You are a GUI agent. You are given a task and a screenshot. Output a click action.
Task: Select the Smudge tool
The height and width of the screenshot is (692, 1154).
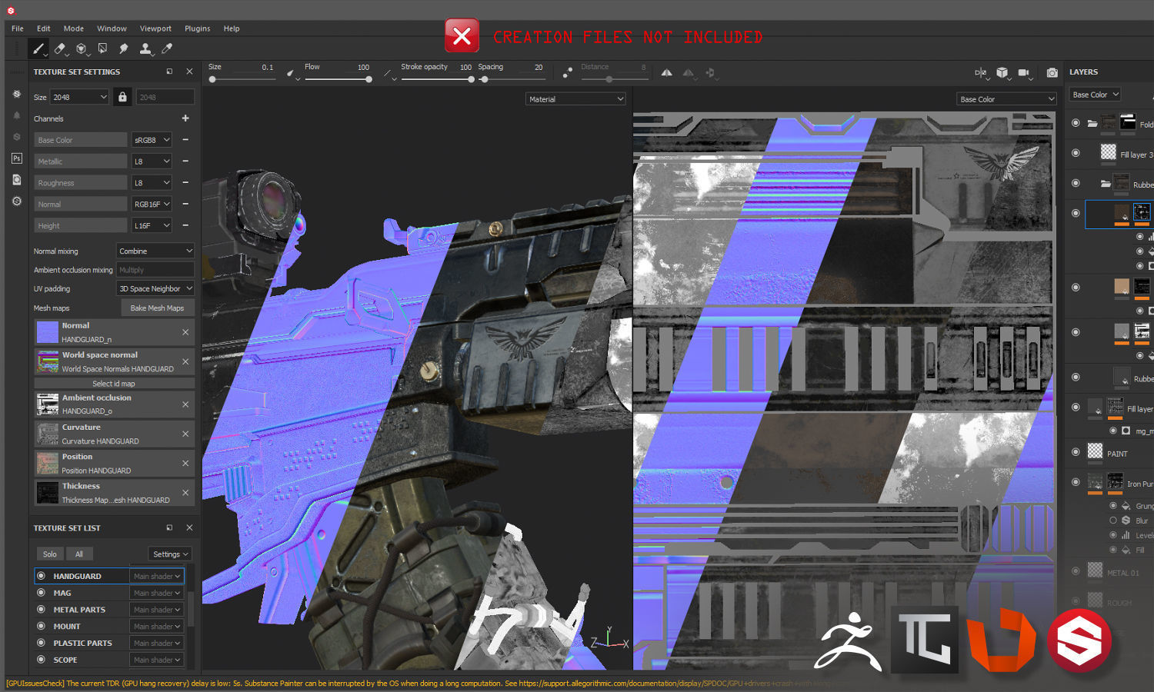tap(123, 48)
